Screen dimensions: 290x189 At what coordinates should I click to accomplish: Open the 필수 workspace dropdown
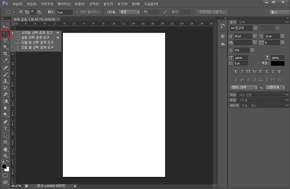coord(279,12)
